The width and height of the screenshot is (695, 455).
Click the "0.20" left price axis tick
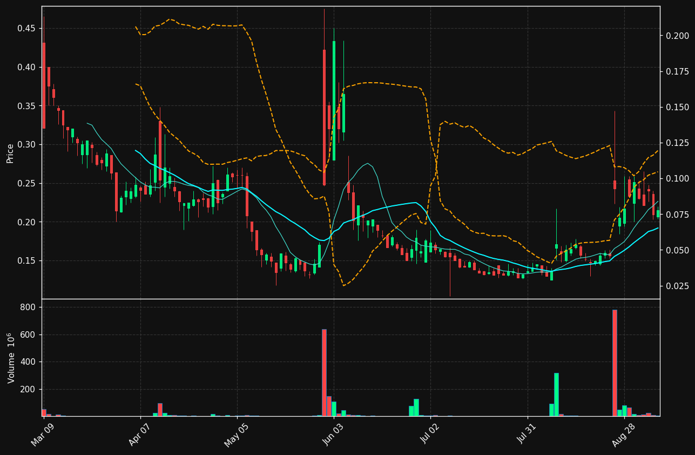click(x=27, y=222)
